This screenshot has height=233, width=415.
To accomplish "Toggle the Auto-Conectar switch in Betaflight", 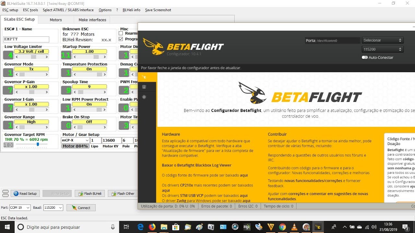I will coord(365,57).
